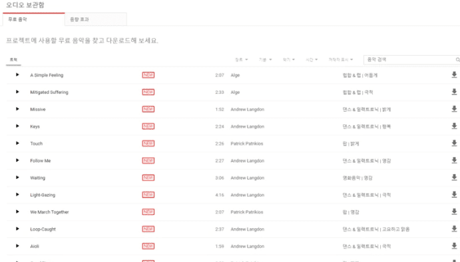The height and width of the screenshot is (262, 460).
Task: Click the track title We March Together
Action: click(49, 212)
